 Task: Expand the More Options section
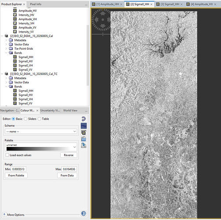(4, 215)
